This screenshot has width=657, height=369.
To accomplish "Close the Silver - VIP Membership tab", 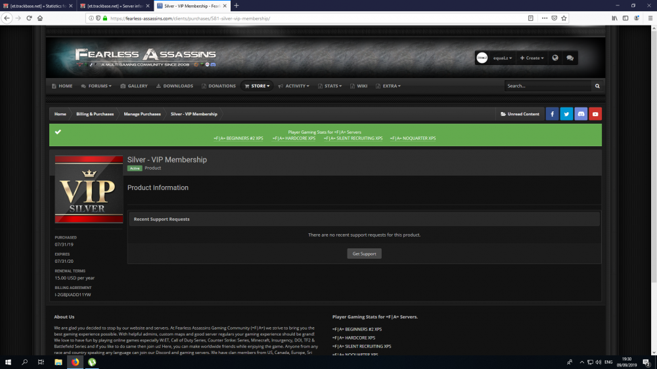I will click(x=225, y=6).
